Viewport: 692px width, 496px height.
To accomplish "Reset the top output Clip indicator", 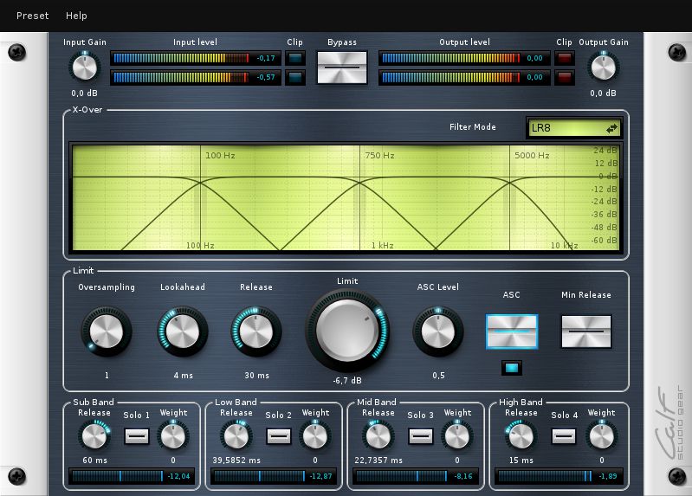I will (x=564, y=58).
